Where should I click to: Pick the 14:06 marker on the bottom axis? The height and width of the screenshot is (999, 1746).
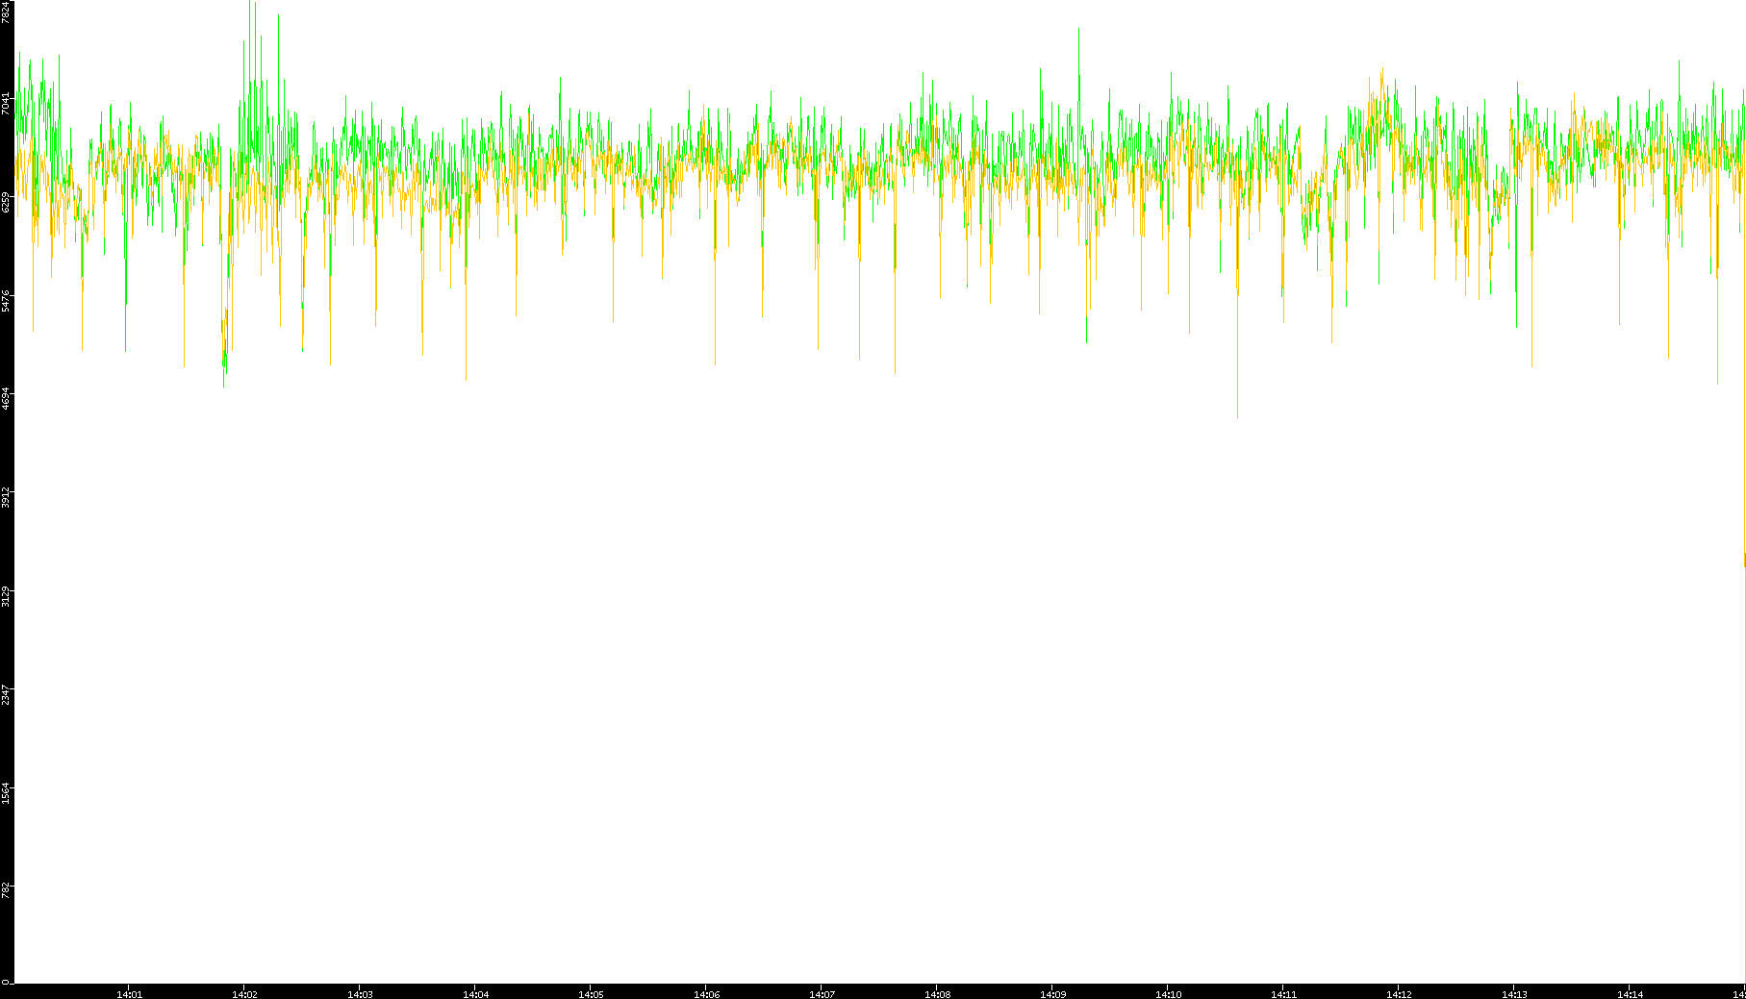point(706,994)
